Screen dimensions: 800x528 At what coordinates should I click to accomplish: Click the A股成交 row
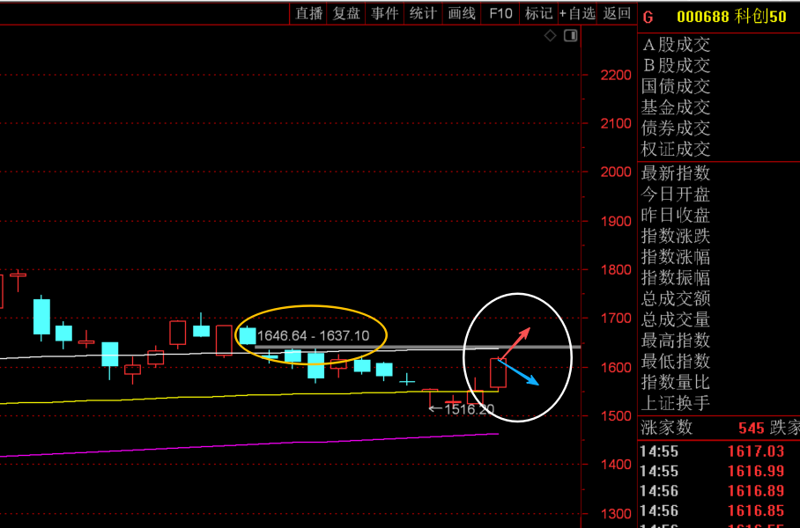[676, 45]
